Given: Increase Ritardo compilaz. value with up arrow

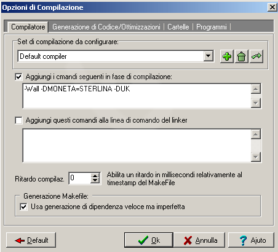Looking at the screenshot, I should [95, 176].
